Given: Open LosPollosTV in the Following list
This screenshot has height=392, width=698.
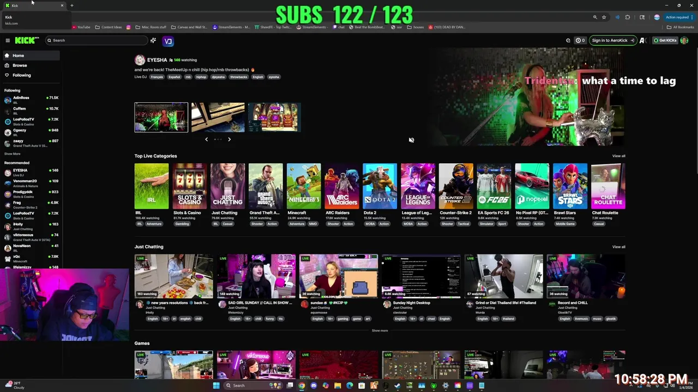Looking at the screenshot, I should tap(31, 121).
